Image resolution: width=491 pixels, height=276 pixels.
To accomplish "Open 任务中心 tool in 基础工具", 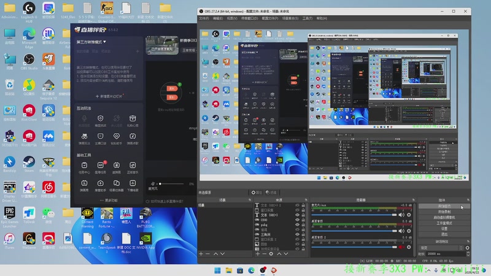I will pyautogui.click(x=84, y=167).
